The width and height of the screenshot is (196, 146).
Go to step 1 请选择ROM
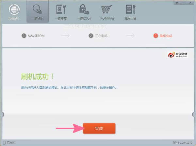[33, 36]
